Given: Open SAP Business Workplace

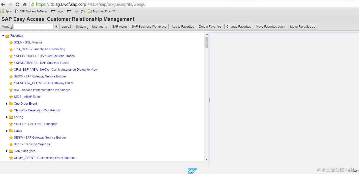Looking at the screenshot, I should tap(149, 27).
